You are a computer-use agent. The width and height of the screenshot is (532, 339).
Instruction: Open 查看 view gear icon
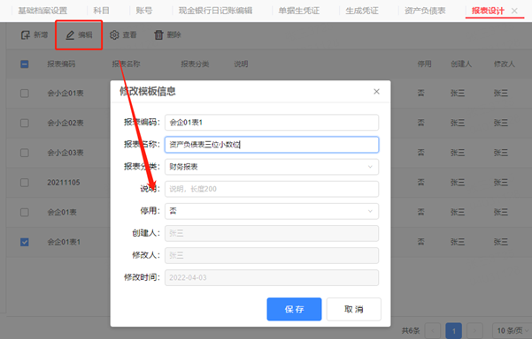[114, 34]
